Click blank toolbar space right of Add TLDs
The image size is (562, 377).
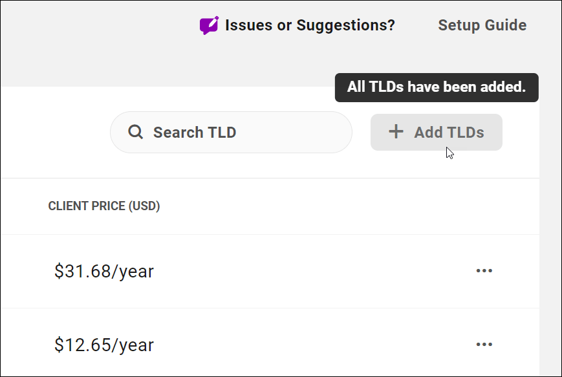pos(521,133)
